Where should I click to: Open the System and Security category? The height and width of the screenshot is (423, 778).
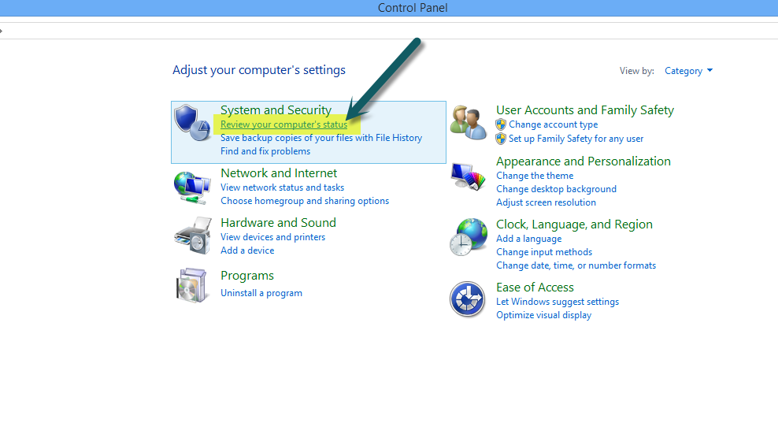[x=276, y=109]
